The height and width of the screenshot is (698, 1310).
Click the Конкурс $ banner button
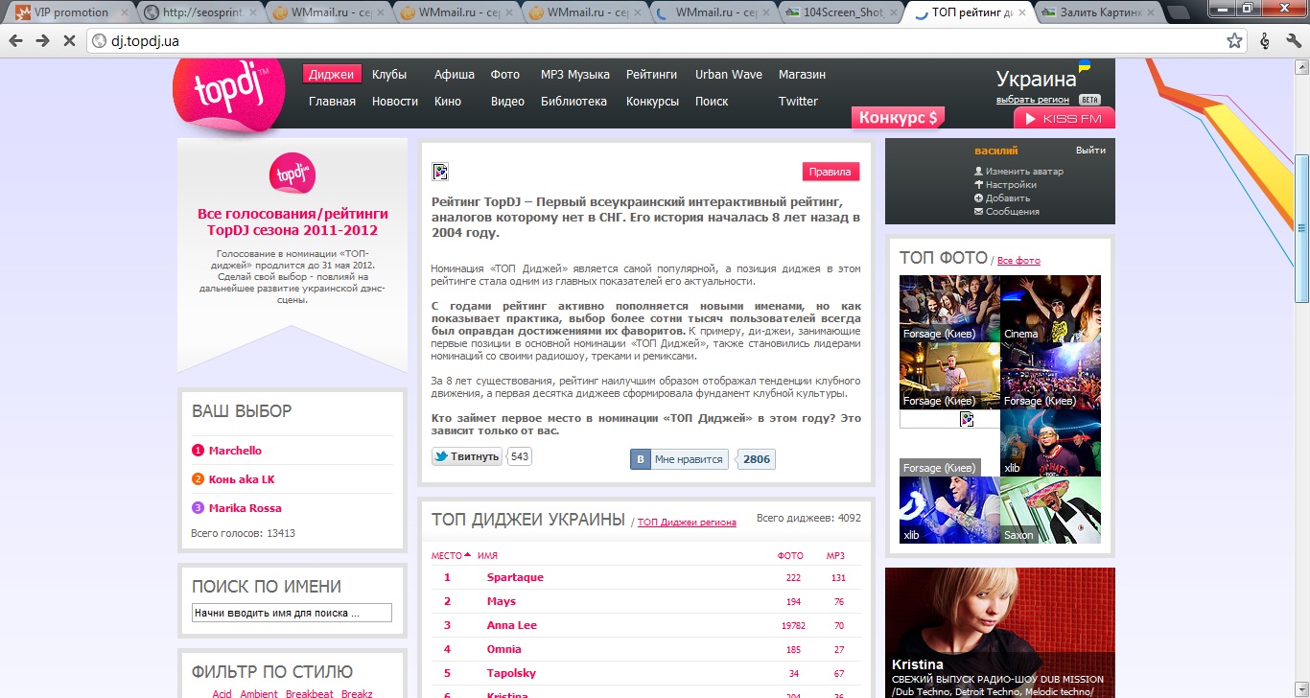[x=898, y=118]
